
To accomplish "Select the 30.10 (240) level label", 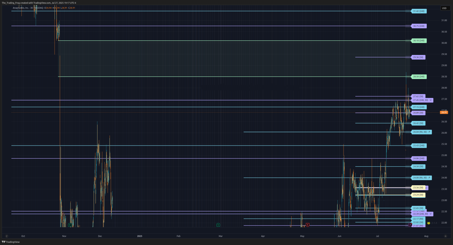I will point(418,41).
